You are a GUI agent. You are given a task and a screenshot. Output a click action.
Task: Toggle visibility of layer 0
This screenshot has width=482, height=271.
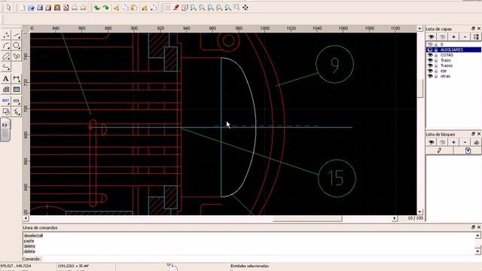[x=430, y=44]
